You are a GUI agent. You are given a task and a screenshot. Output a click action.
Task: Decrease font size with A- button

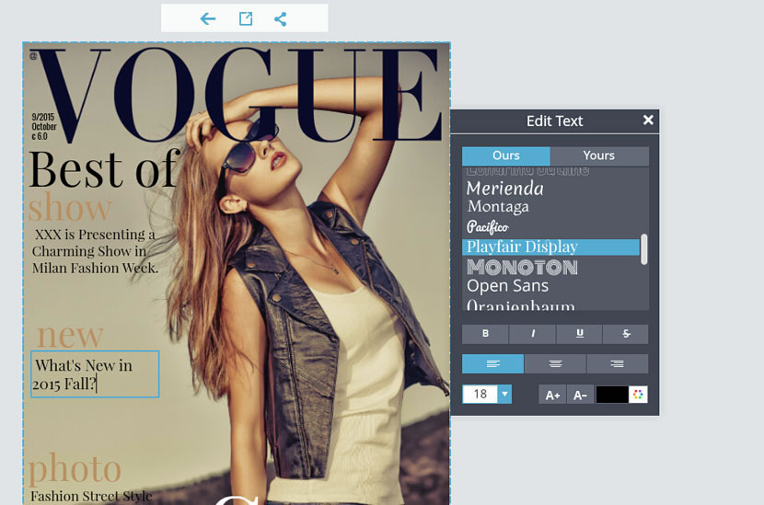pyautogui.click(x=580, y=395)
